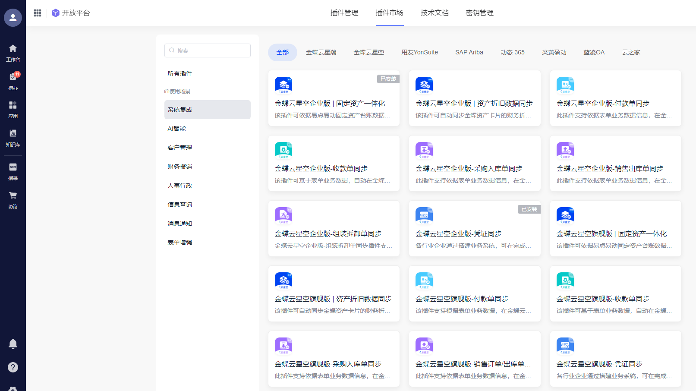Open the 工作台 home icon in sidebar
696x391 pixels.
point(13,53)
